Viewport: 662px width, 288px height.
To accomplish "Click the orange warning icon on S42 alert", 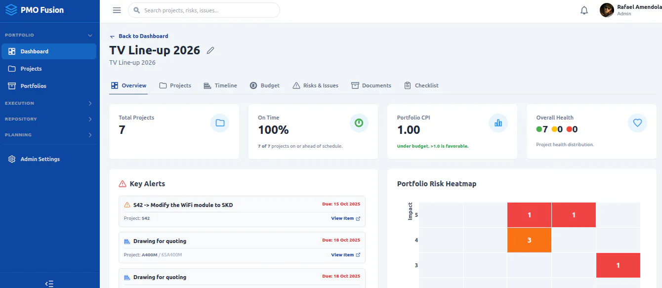I will pos(127,205).
